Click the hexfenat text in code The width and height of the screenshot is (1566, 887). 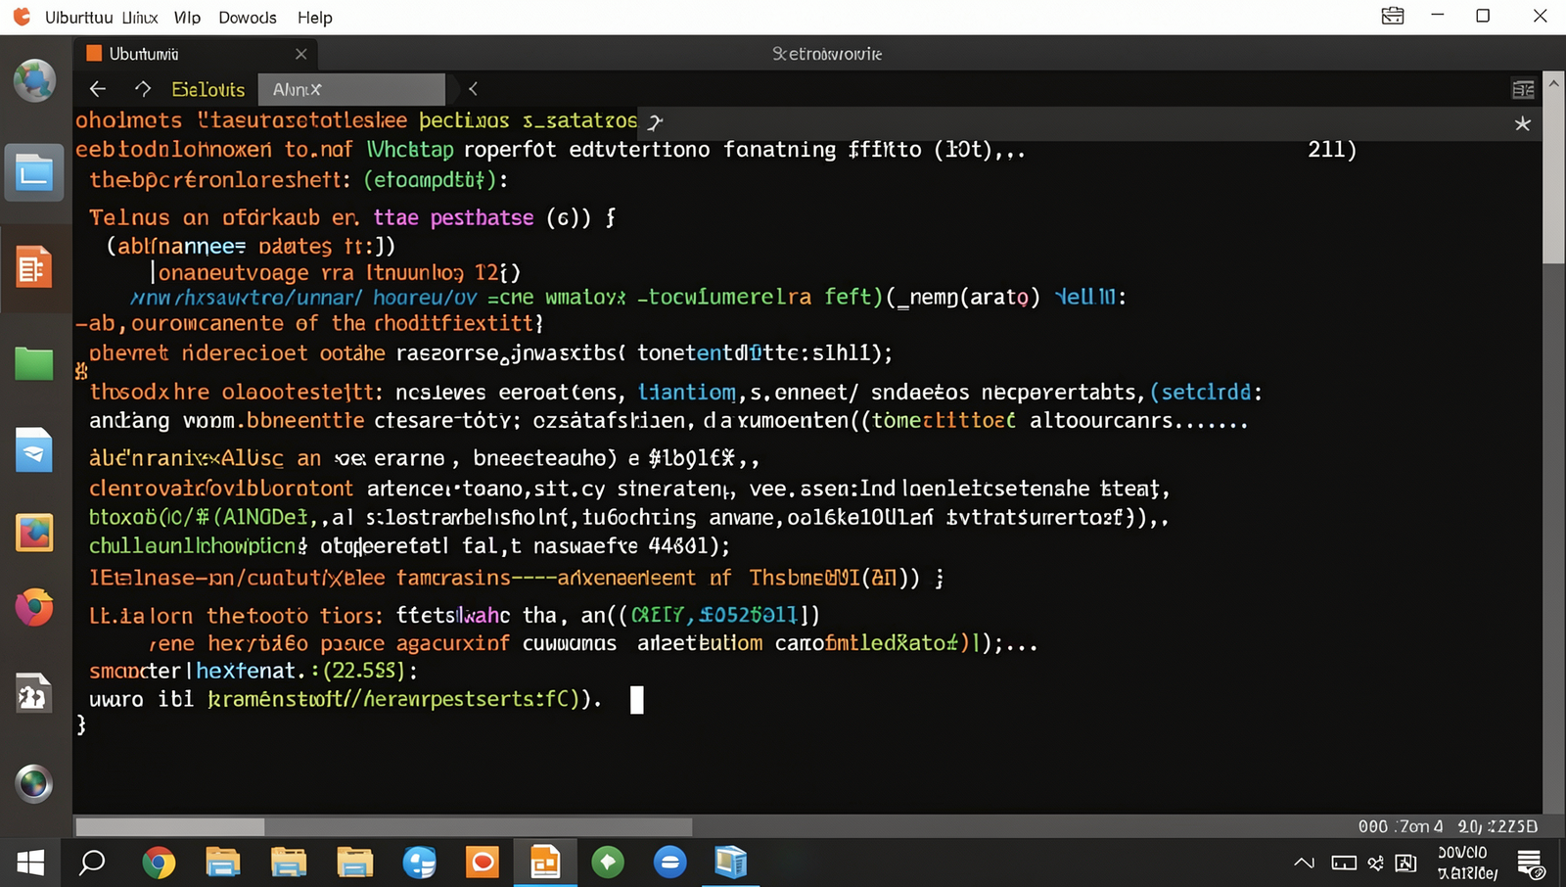click(x=246, y=671)
